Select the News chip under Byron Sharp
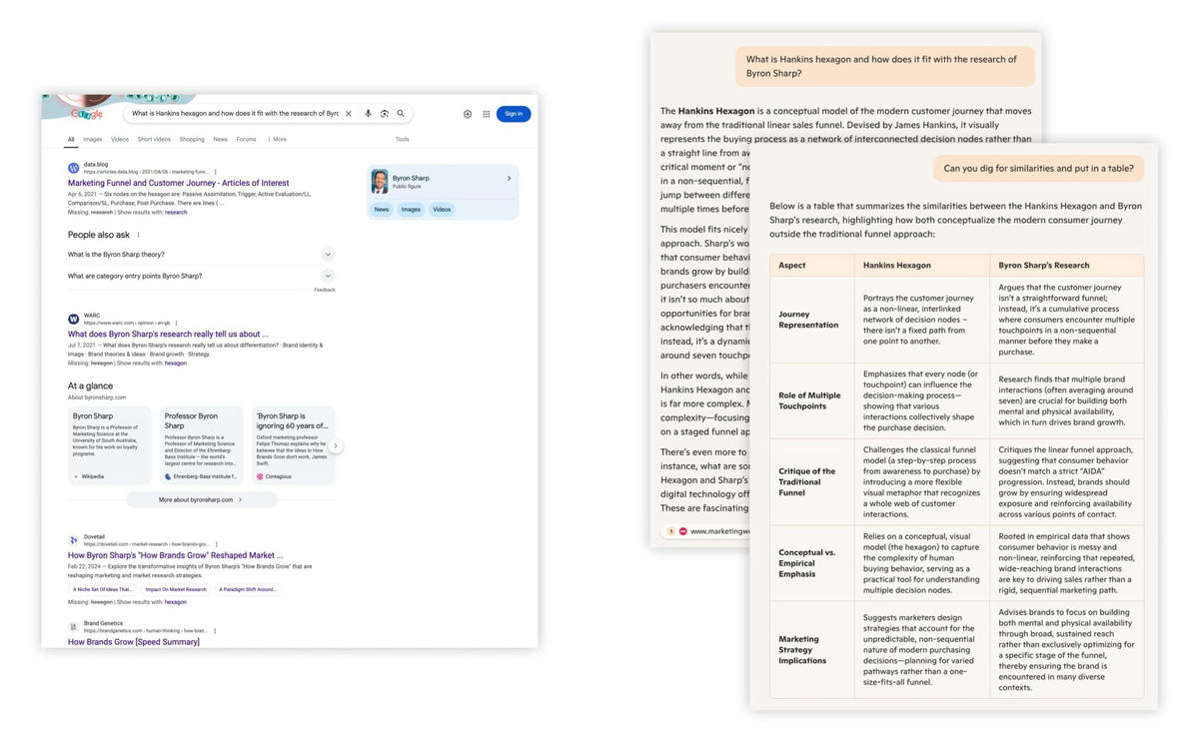 (382, 210)
